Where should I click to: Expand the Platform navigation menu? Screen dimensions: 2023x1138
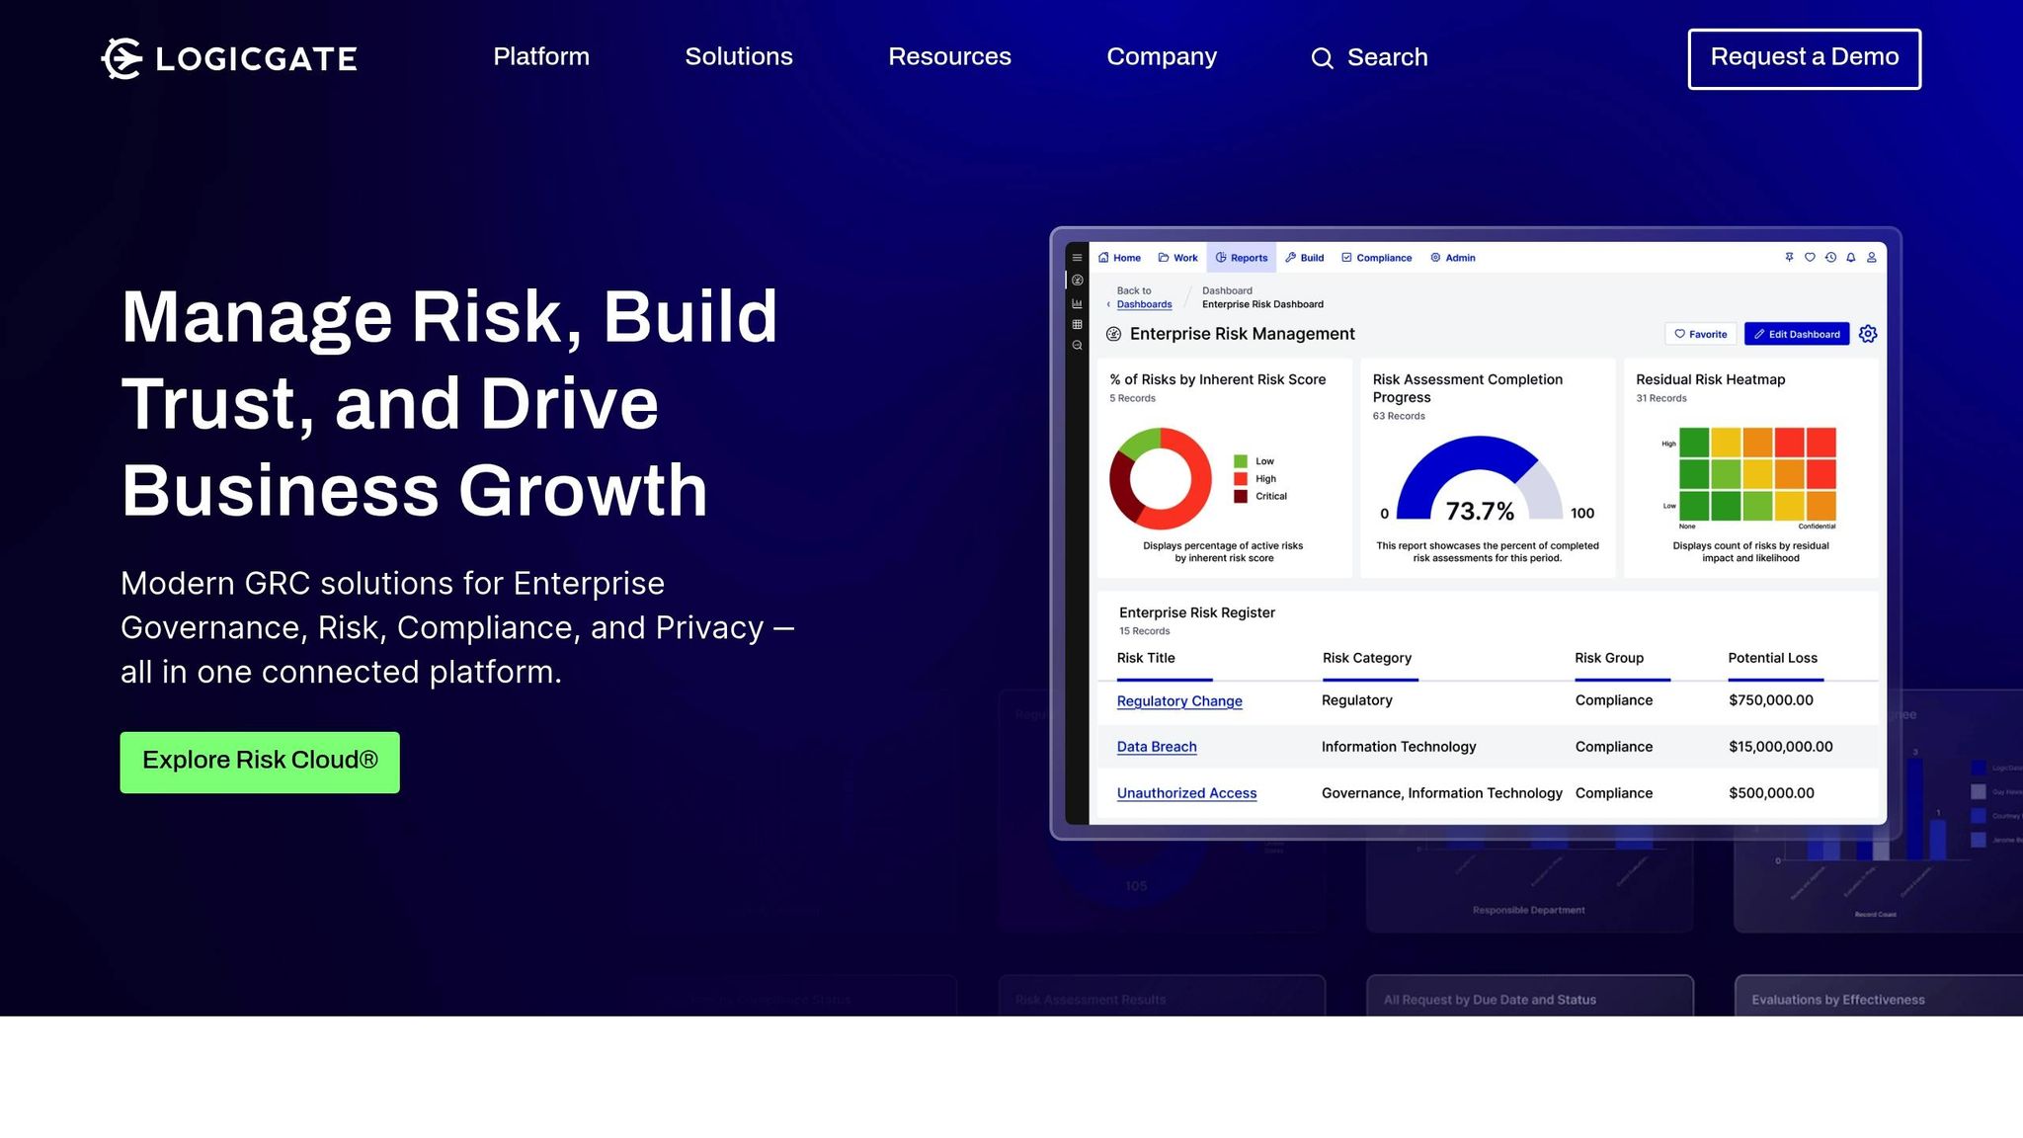tap(541, 57)
